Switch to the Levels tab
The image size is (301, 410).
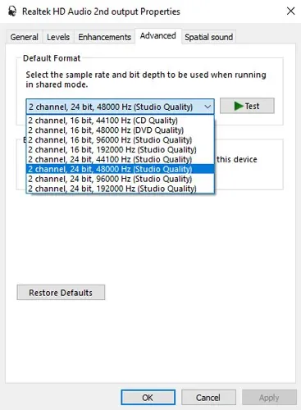58,37
